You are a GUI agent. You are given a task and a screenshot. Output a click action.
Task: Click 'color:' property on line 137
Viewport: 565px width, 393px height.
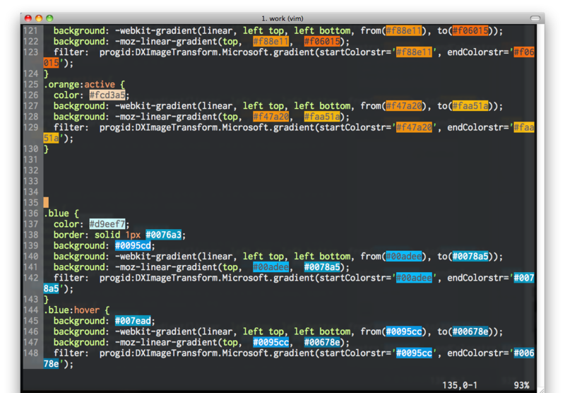[x=69, y=224]
